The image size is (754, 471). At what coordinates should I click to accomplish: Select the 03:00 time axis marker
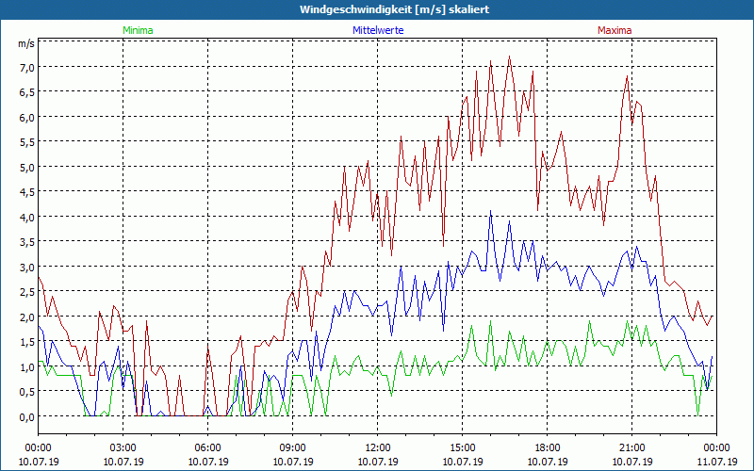(123, 447)
